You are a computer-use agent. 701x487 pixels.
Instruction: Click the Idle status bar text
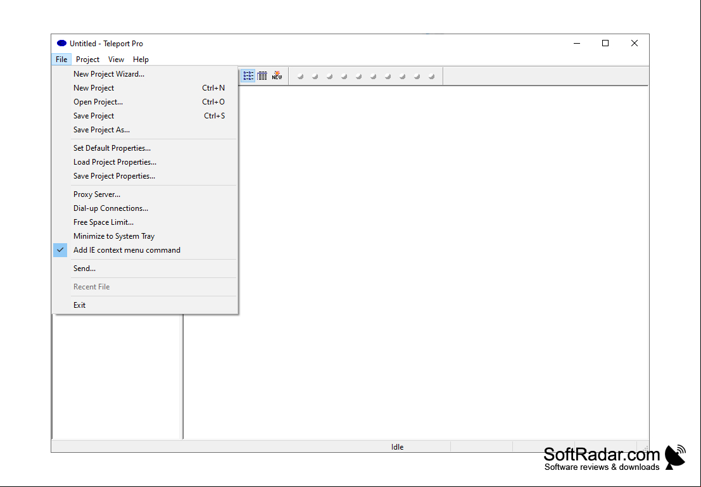pyautogui.click(x=397, y=446)
